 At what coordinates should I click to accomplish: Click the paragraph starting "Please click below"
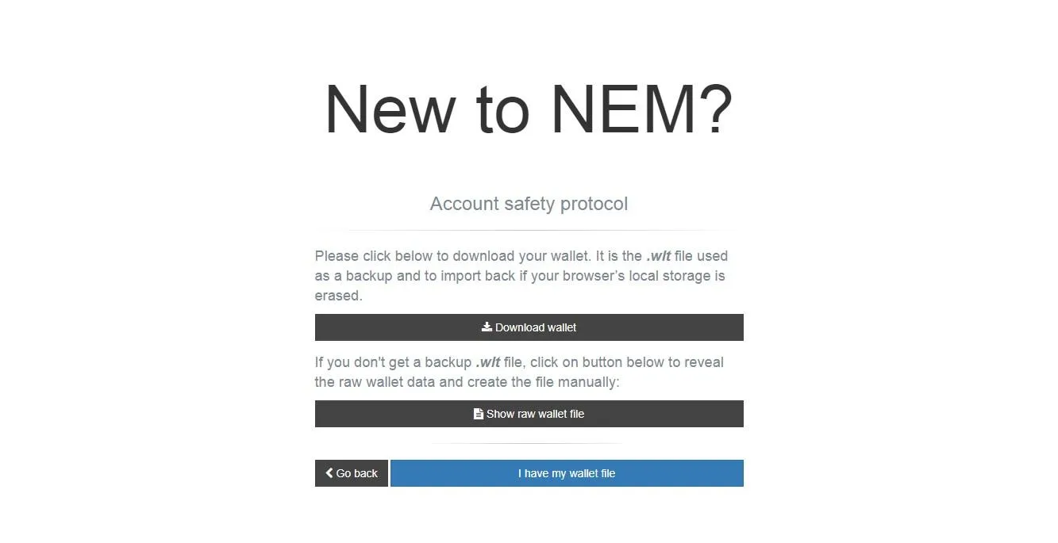pyautogui.click(x=521, y=276)
